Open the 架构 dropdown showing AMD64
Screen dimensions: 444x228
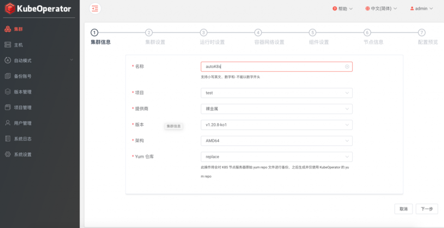[277, 141]
